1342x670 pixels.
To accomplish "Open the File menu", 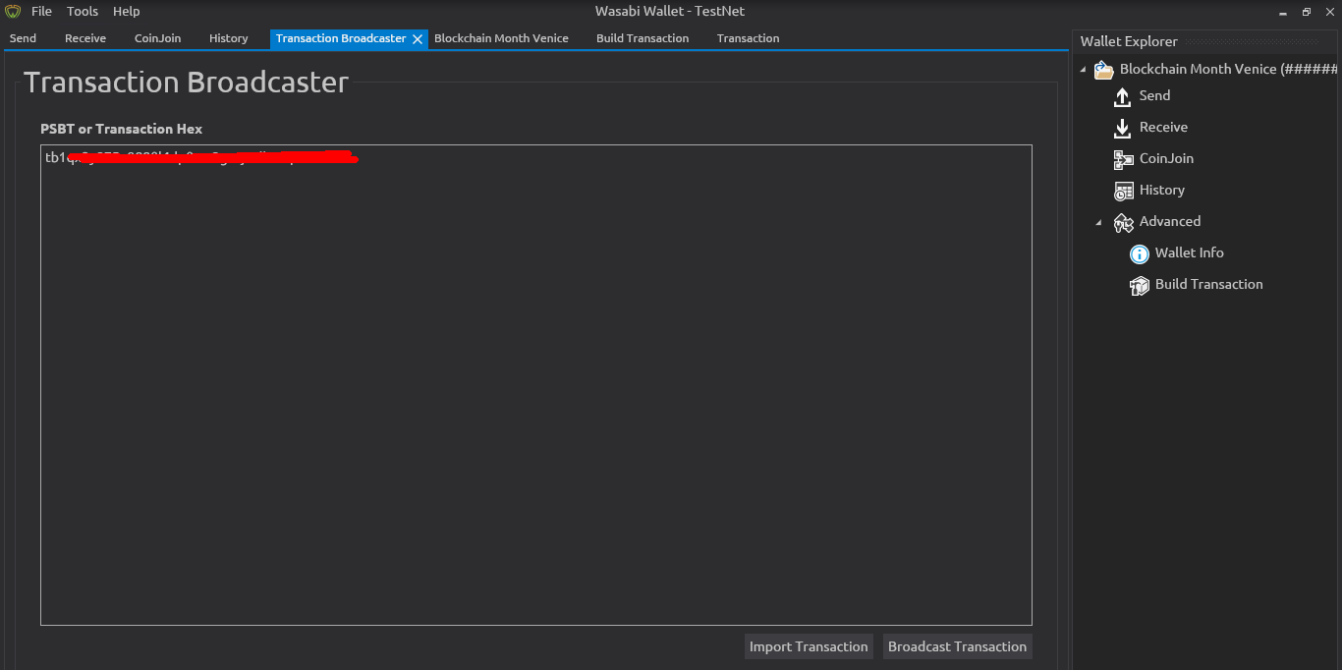I will (x=41, y=12).
